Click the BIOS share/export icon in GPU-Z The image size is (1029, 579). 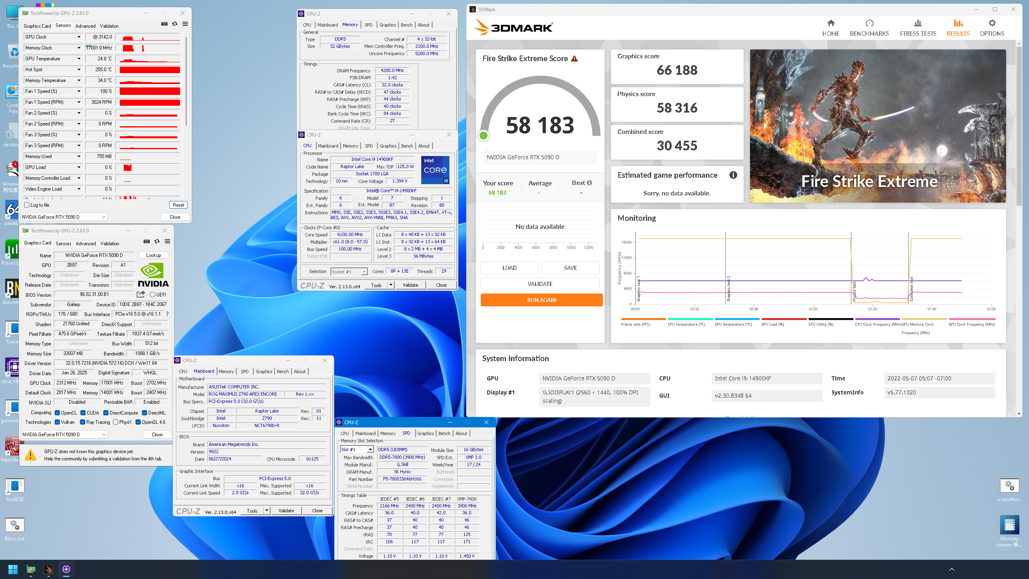point(141,294)
